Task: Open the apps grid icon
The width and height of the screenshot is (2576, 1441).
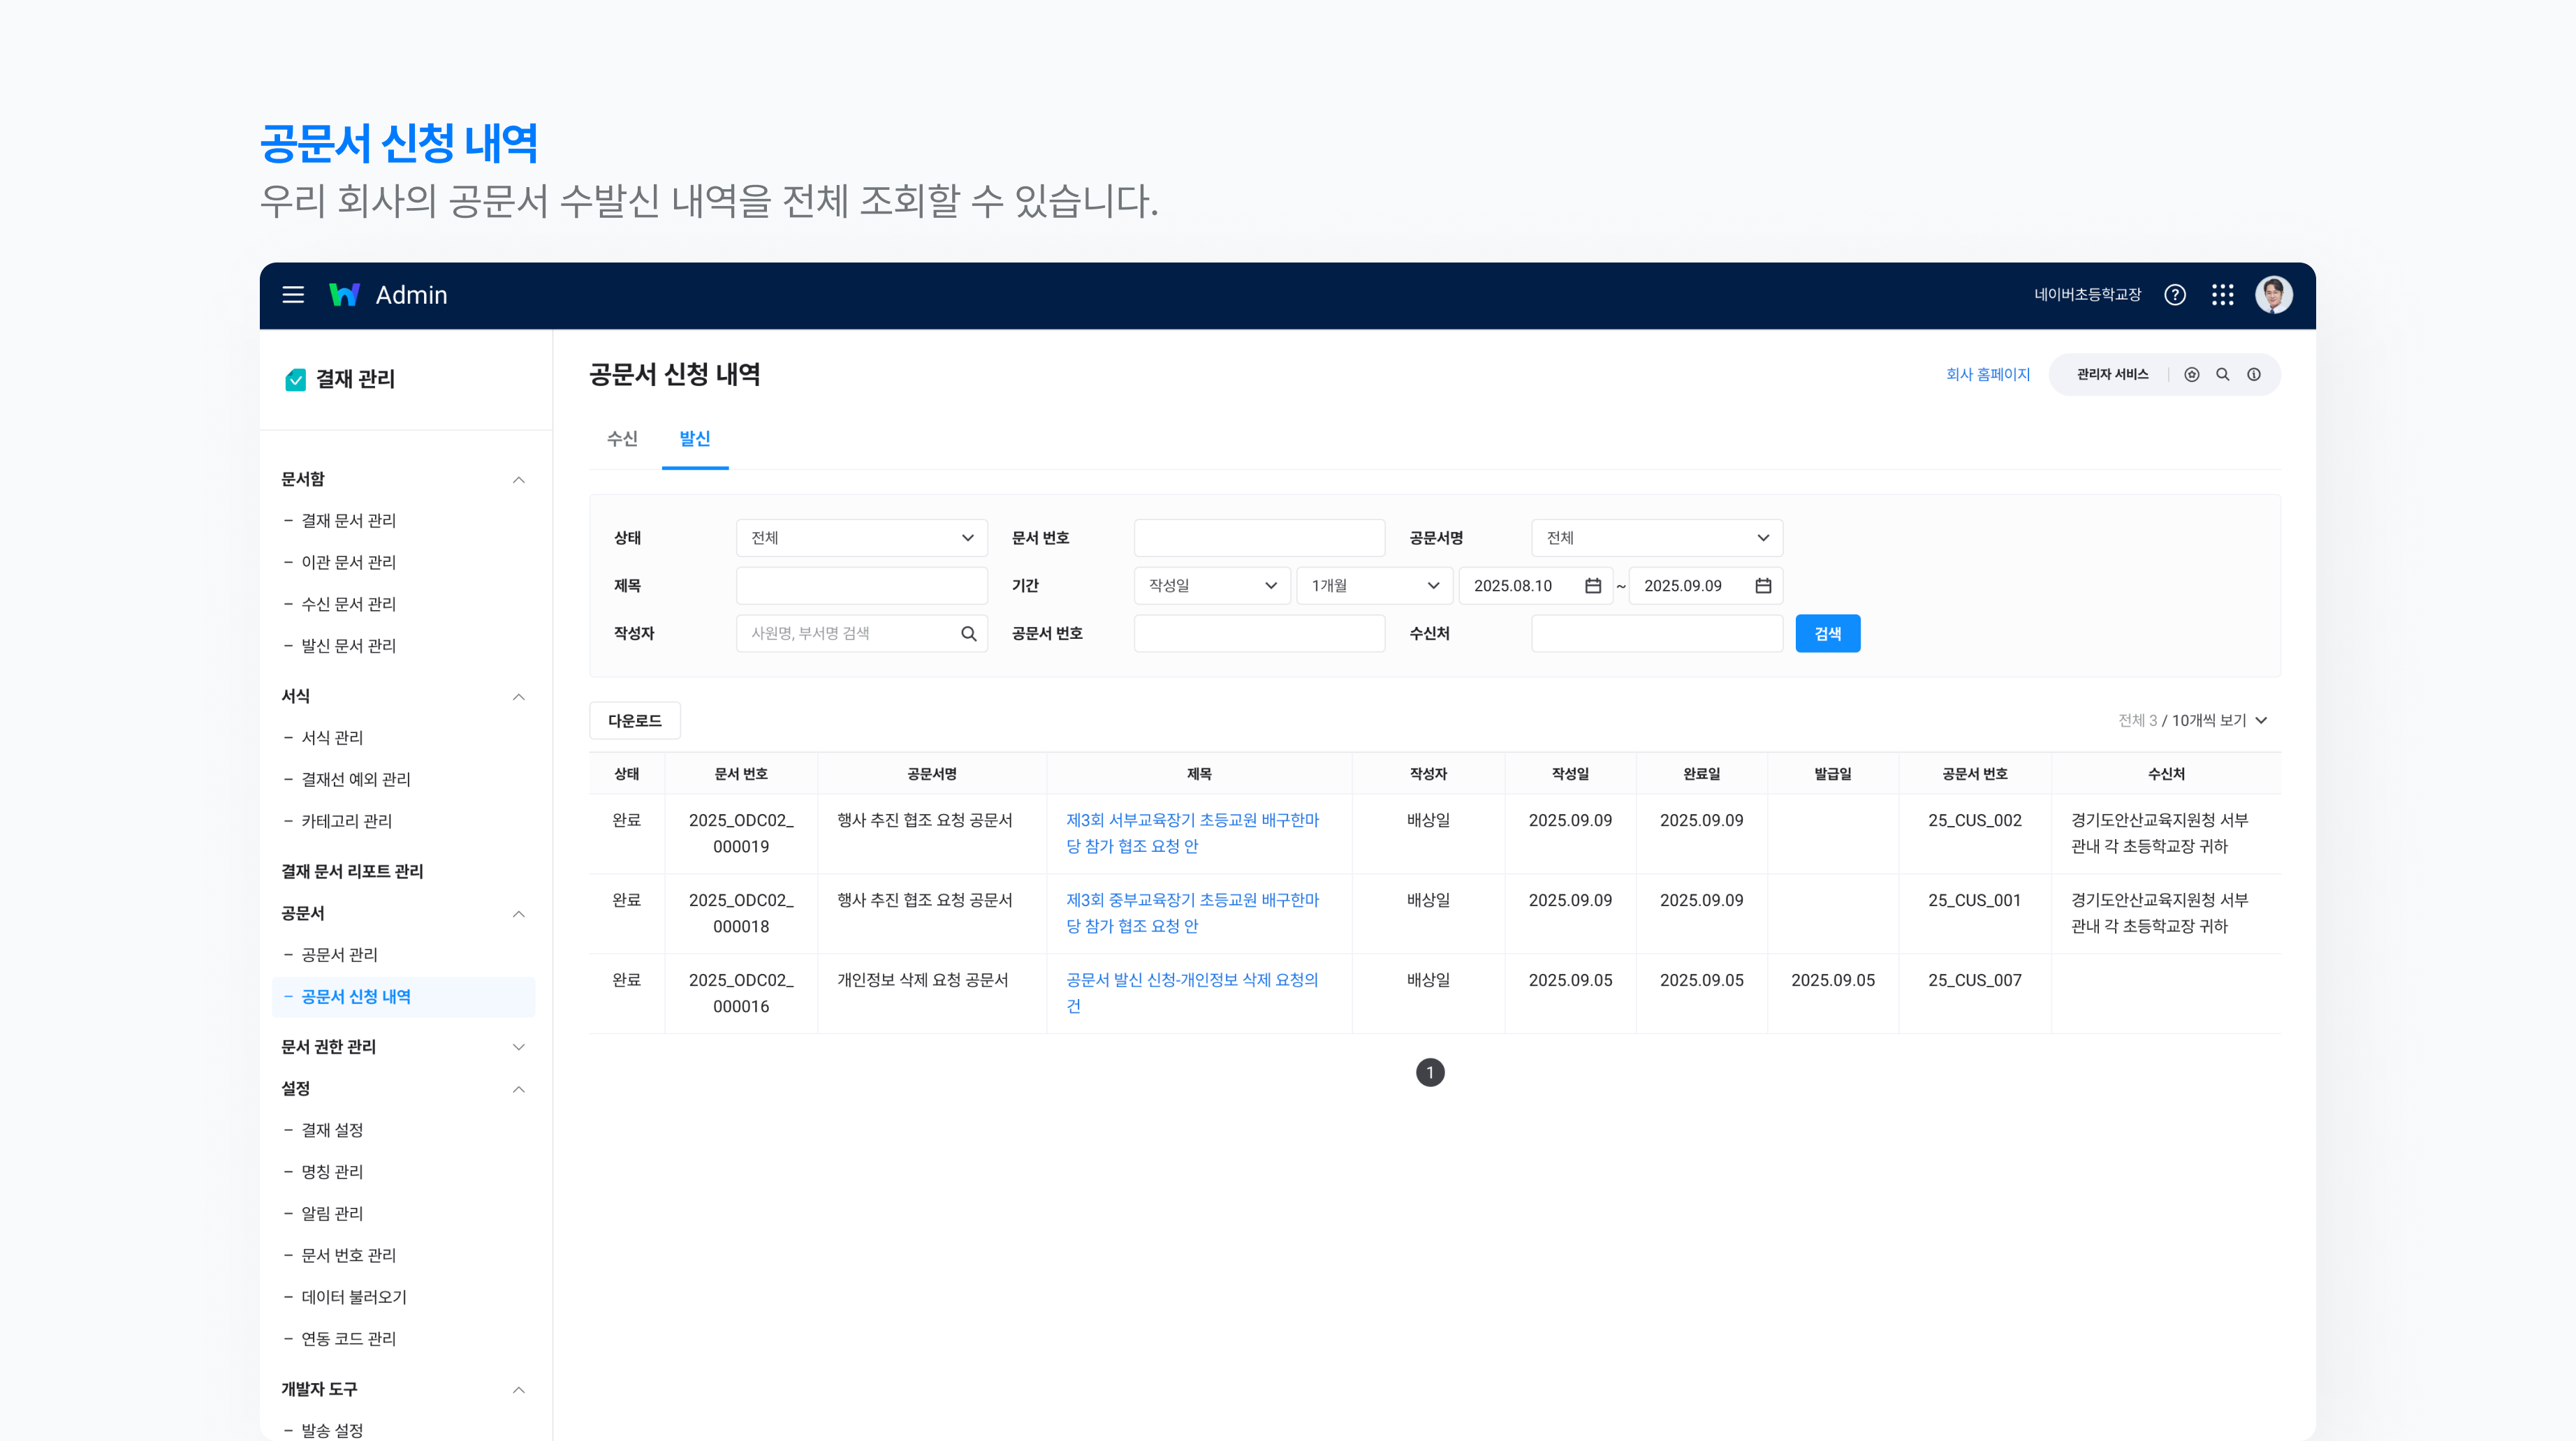Action: point(2222,295)
